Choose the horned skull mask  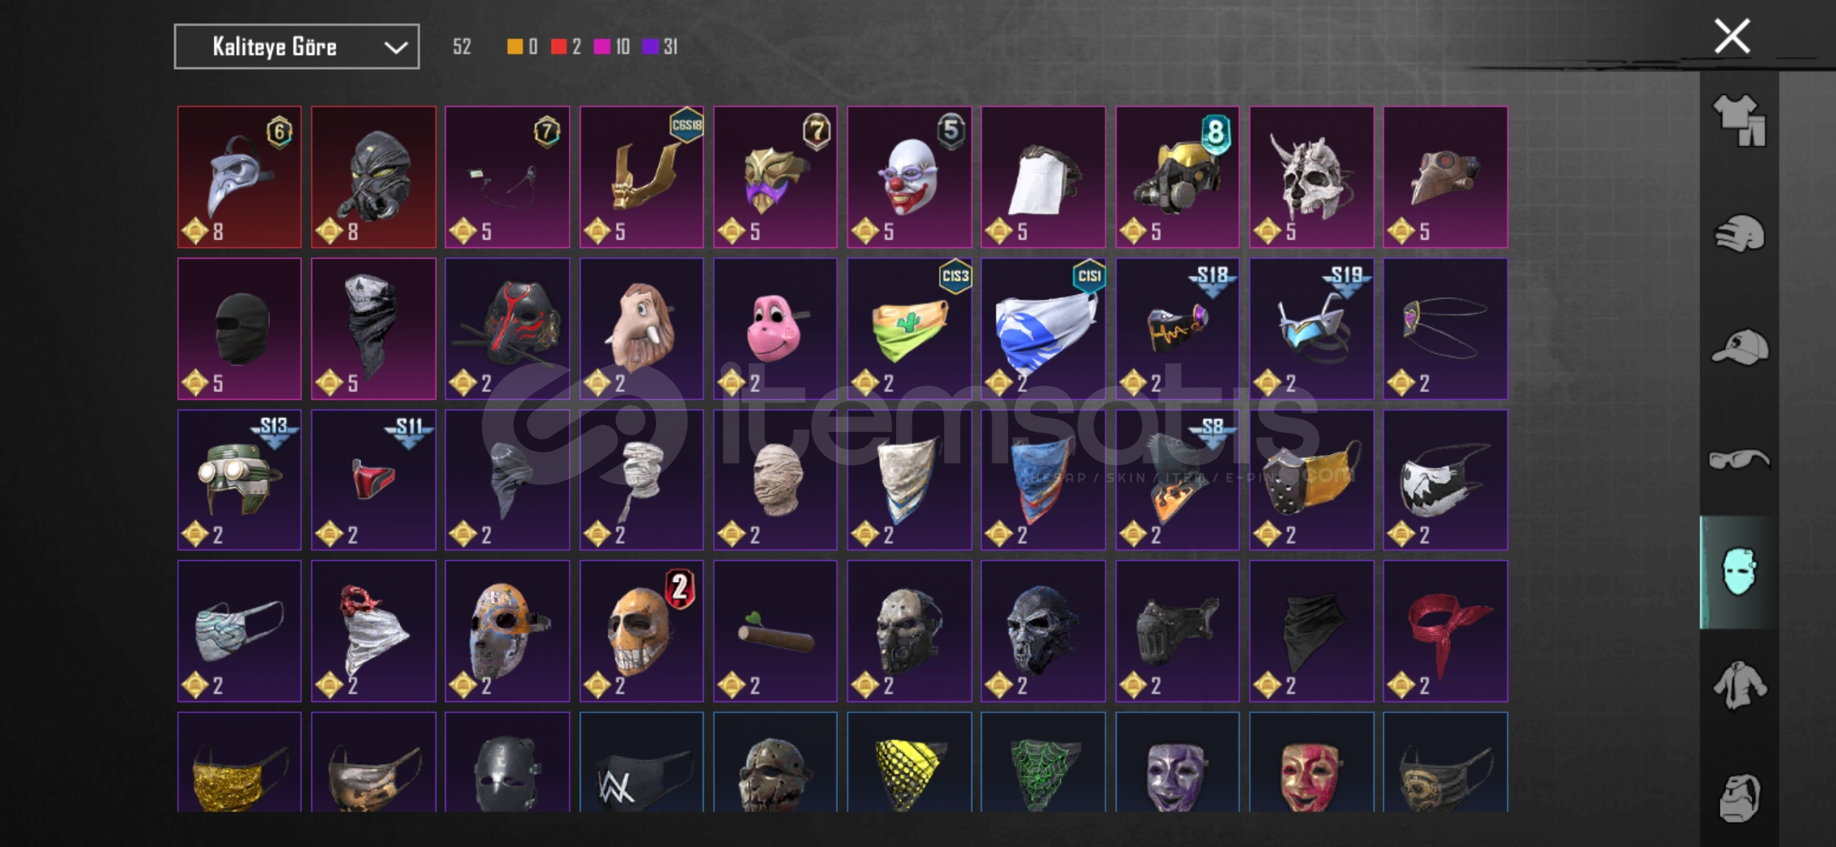point(1311,177)
